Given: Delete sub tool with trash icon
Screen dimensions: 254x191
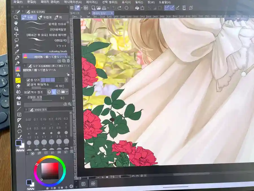Looking at the screenshot, I should [x=68, y=61].
